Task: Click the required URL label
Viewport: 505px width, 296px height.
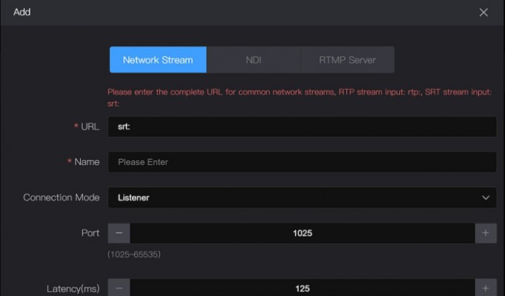Action: (87, 127)
